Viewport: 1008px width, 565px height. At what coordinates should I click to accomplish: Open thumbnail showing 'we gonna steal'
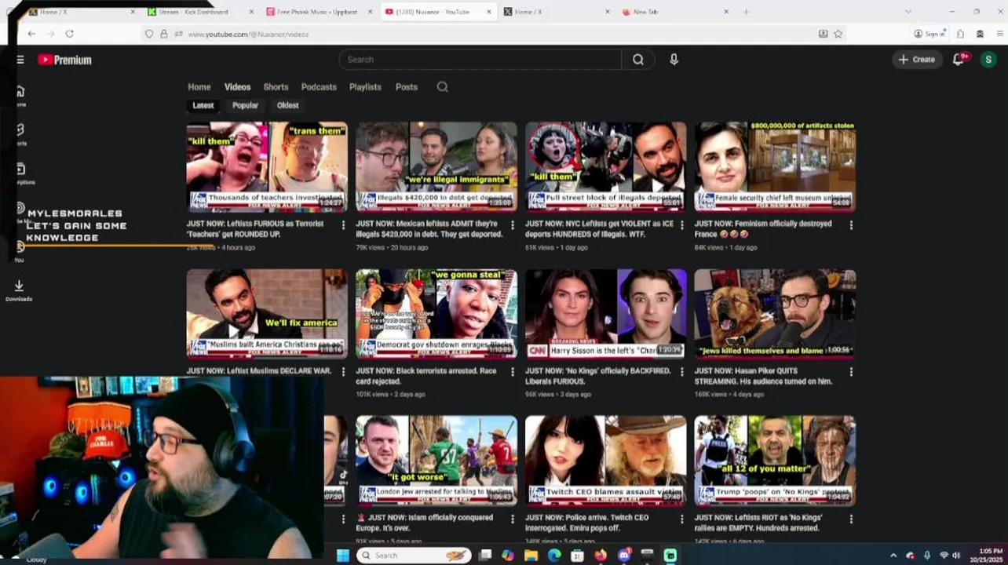tap(436, 314)
